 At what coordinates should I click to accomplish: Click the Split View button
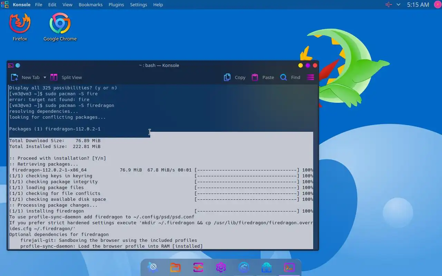pyautogui.click(x=66, y=77)
